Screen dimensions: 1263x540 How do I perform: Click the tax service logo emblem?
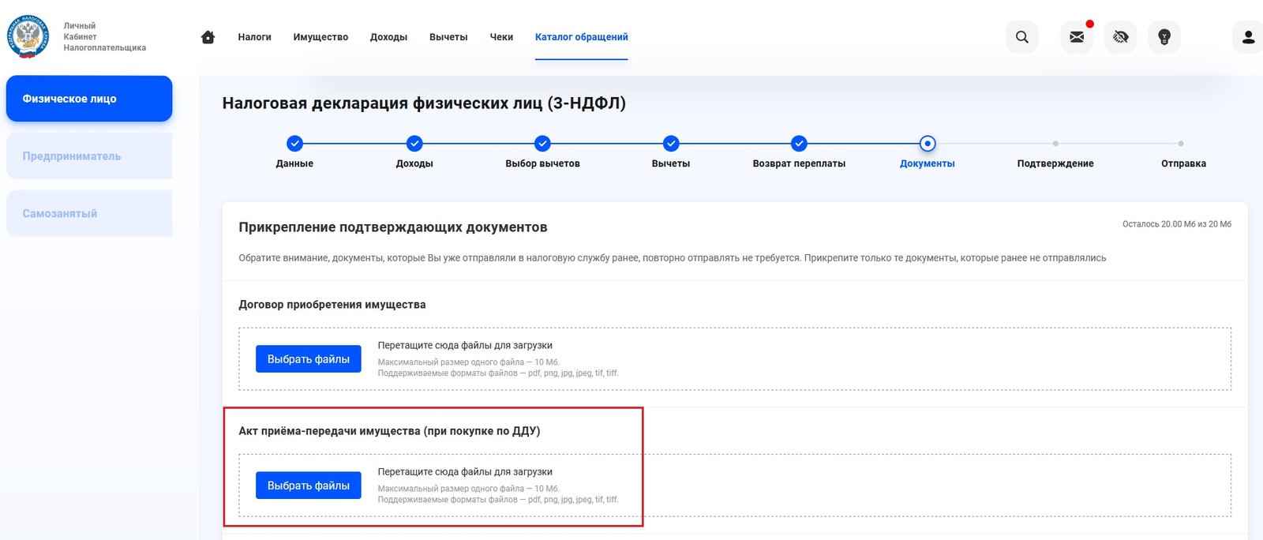28,36
